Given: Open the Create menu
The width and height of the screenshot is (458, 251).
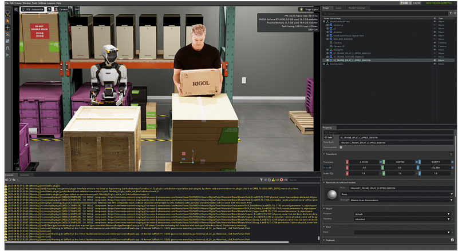Looking at the screenshot, I should click(18, 3).
